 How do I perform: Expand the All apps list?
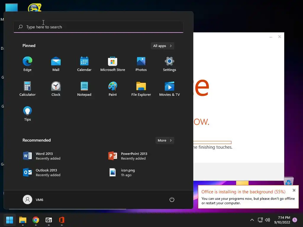162,46
